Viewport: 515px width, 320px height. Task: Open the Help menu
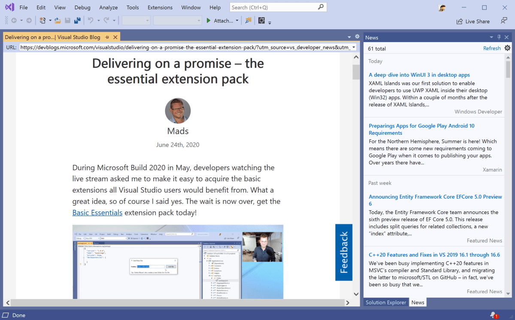click(x=215, y=8)
